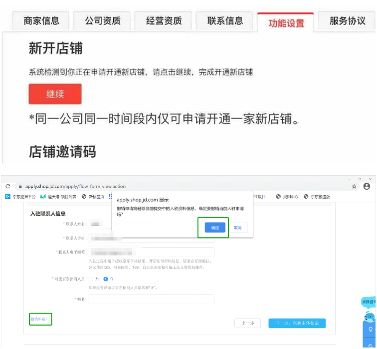
Task: Open the 服务协议 tab
Action: (347, 21)
